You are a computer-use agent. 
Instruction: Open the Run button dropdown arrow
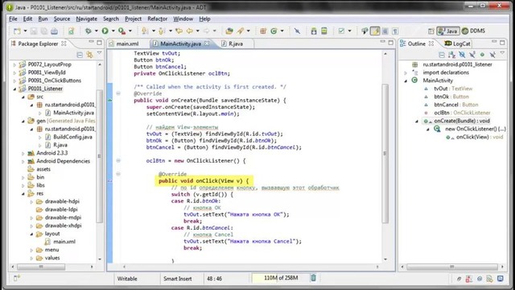tap(113, 31)
